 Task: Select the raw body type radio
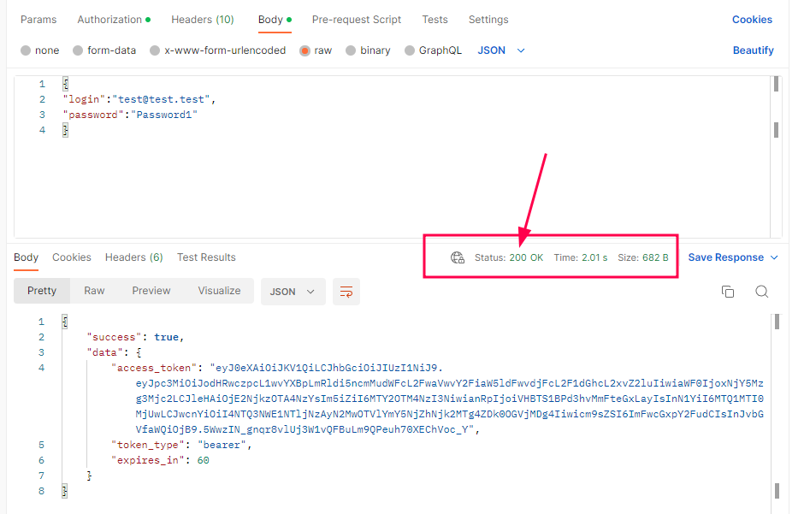[304, 50]
